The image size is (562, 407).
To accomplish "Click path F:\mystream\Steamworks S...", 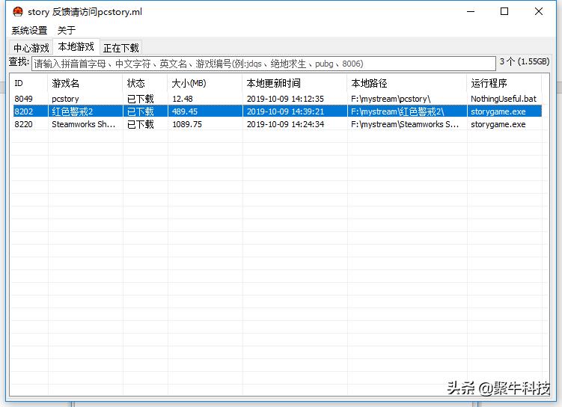I will [405, 124].
